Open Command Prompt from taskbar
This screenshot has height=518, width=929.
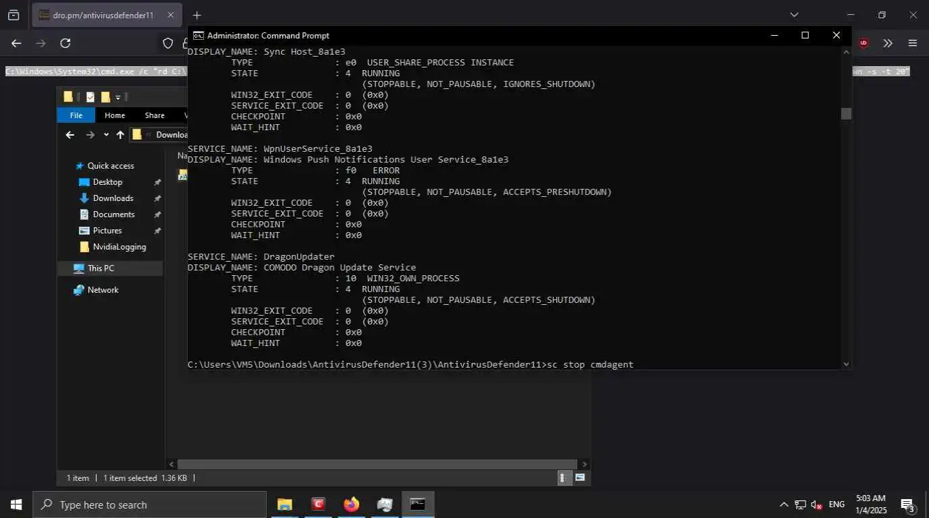[x=418, y=505]
